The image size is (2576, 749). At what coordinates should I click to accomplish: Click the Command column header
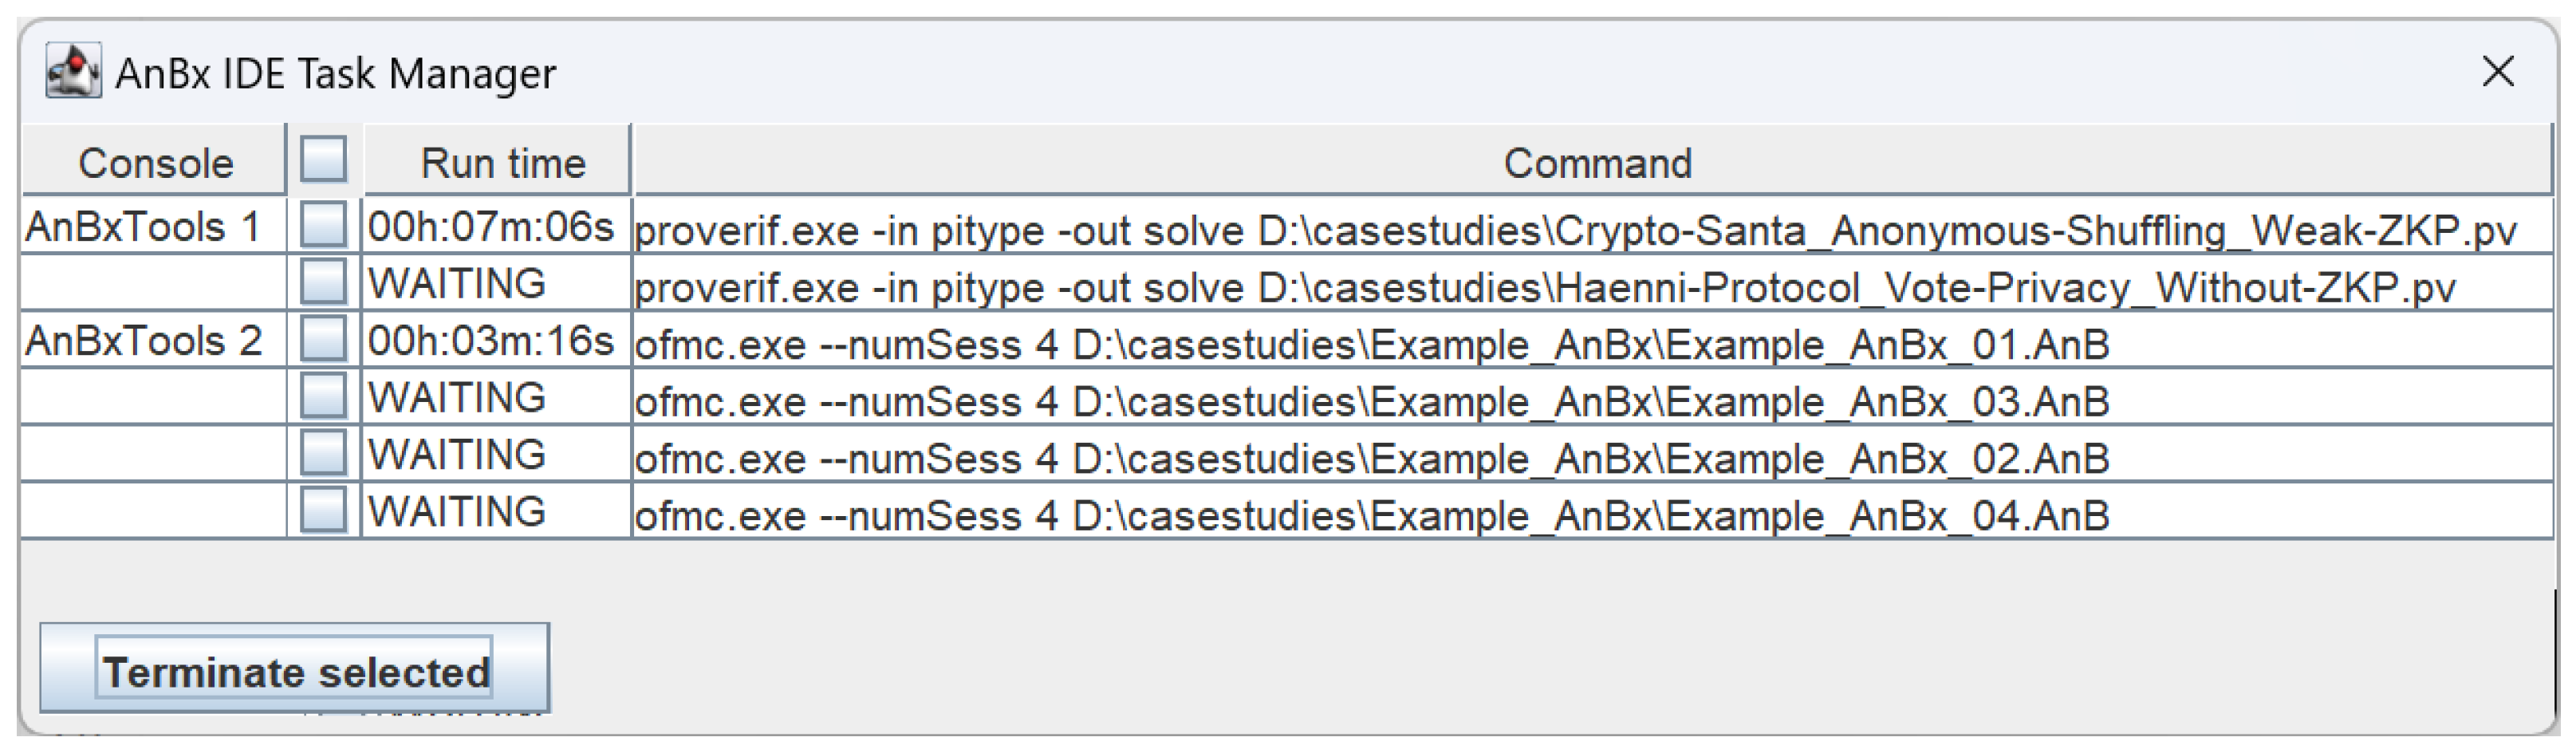[1597, 163]
